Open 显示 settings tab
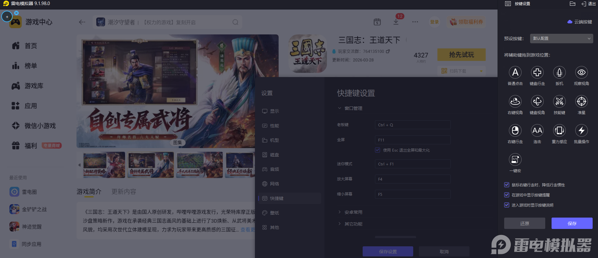 click(271, 111)
